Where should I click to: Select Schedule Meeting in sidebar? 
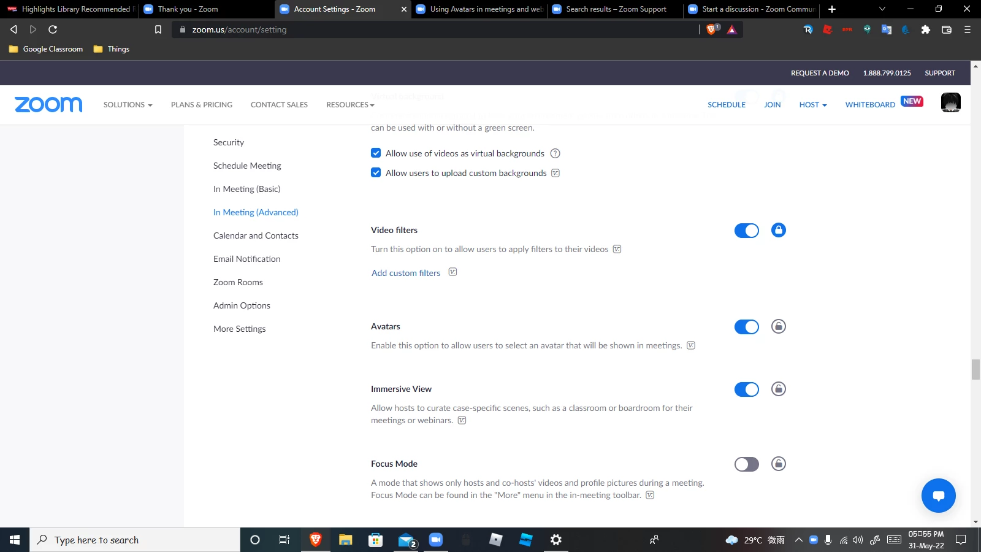[x=247, y=166]
